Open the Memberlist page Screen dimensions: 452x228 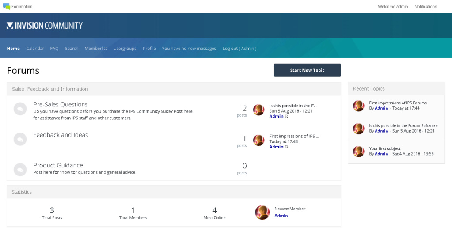point(96,49)
